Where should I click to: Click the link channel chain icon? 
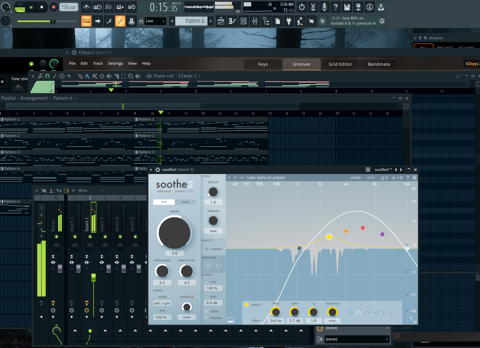[x=120, y=21]
